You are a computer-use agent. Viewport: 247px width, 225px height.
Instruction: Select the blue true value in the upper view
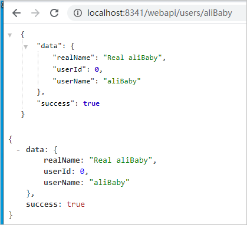tap(91, 103)
